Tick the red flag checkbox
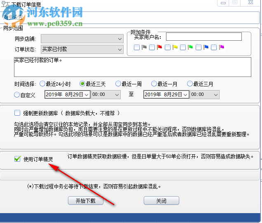 point(152,47)
